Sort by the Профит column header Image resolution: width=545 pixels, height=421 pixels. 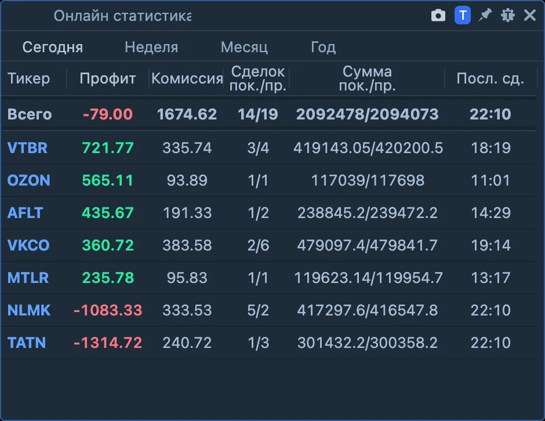tap(107, 78)
